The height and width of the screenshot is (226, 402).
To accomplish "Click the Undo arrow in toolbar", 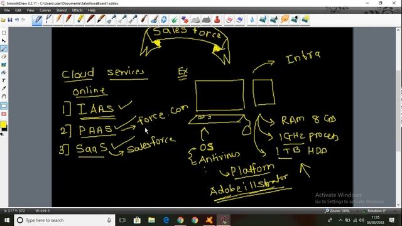I will click(x=17, y=20).
